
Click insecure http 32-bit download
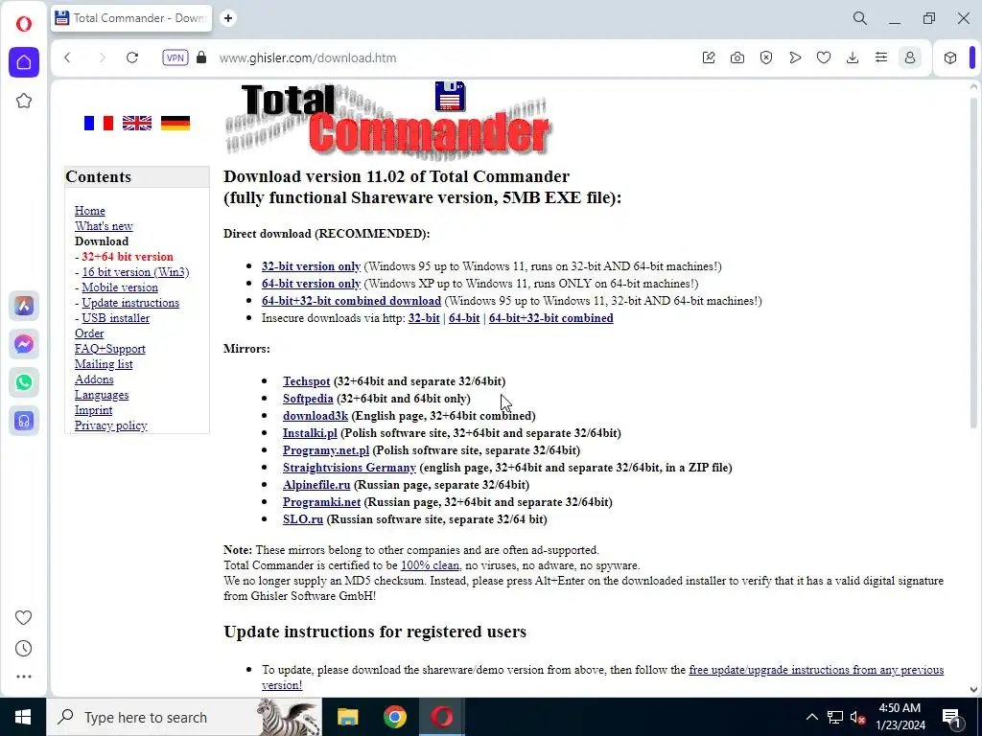[424, 318]
